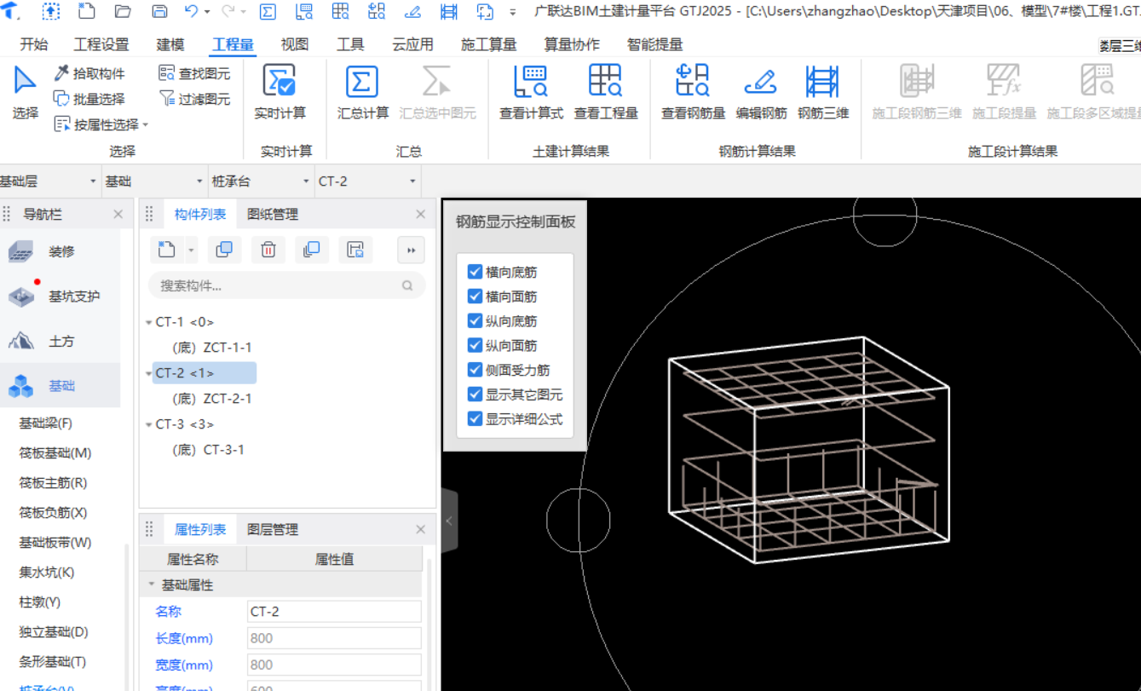Select 基础 in the navigation bar

pyautogui.click(x=61, y=386)
